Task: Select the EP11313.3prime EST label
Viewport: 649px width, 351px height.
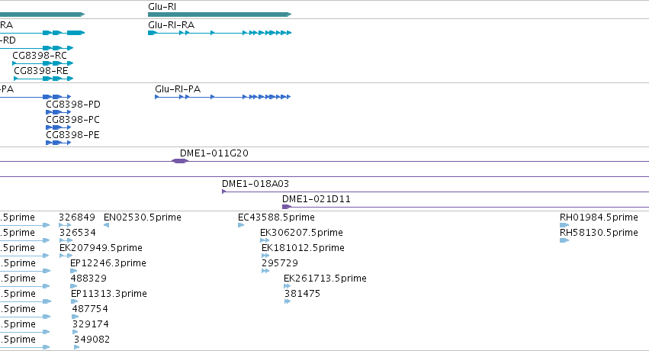Action: tap(109, 294)
